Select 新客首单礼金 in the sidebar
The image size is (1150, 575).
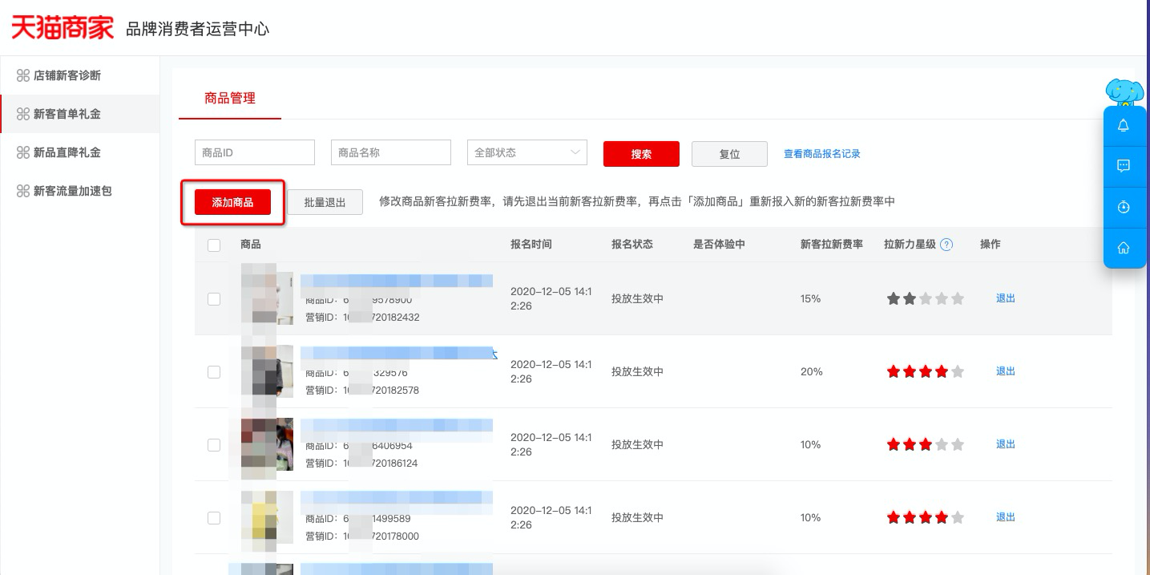click(80, 114)
